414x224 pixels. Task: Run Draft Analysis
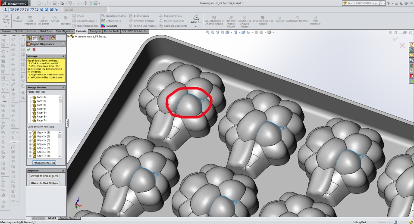pos(139,16)
